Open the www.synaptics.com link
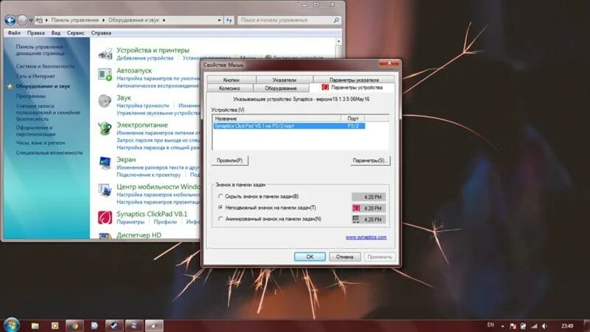Viewport: 590px width, 332px height. [x=366, y=237]
